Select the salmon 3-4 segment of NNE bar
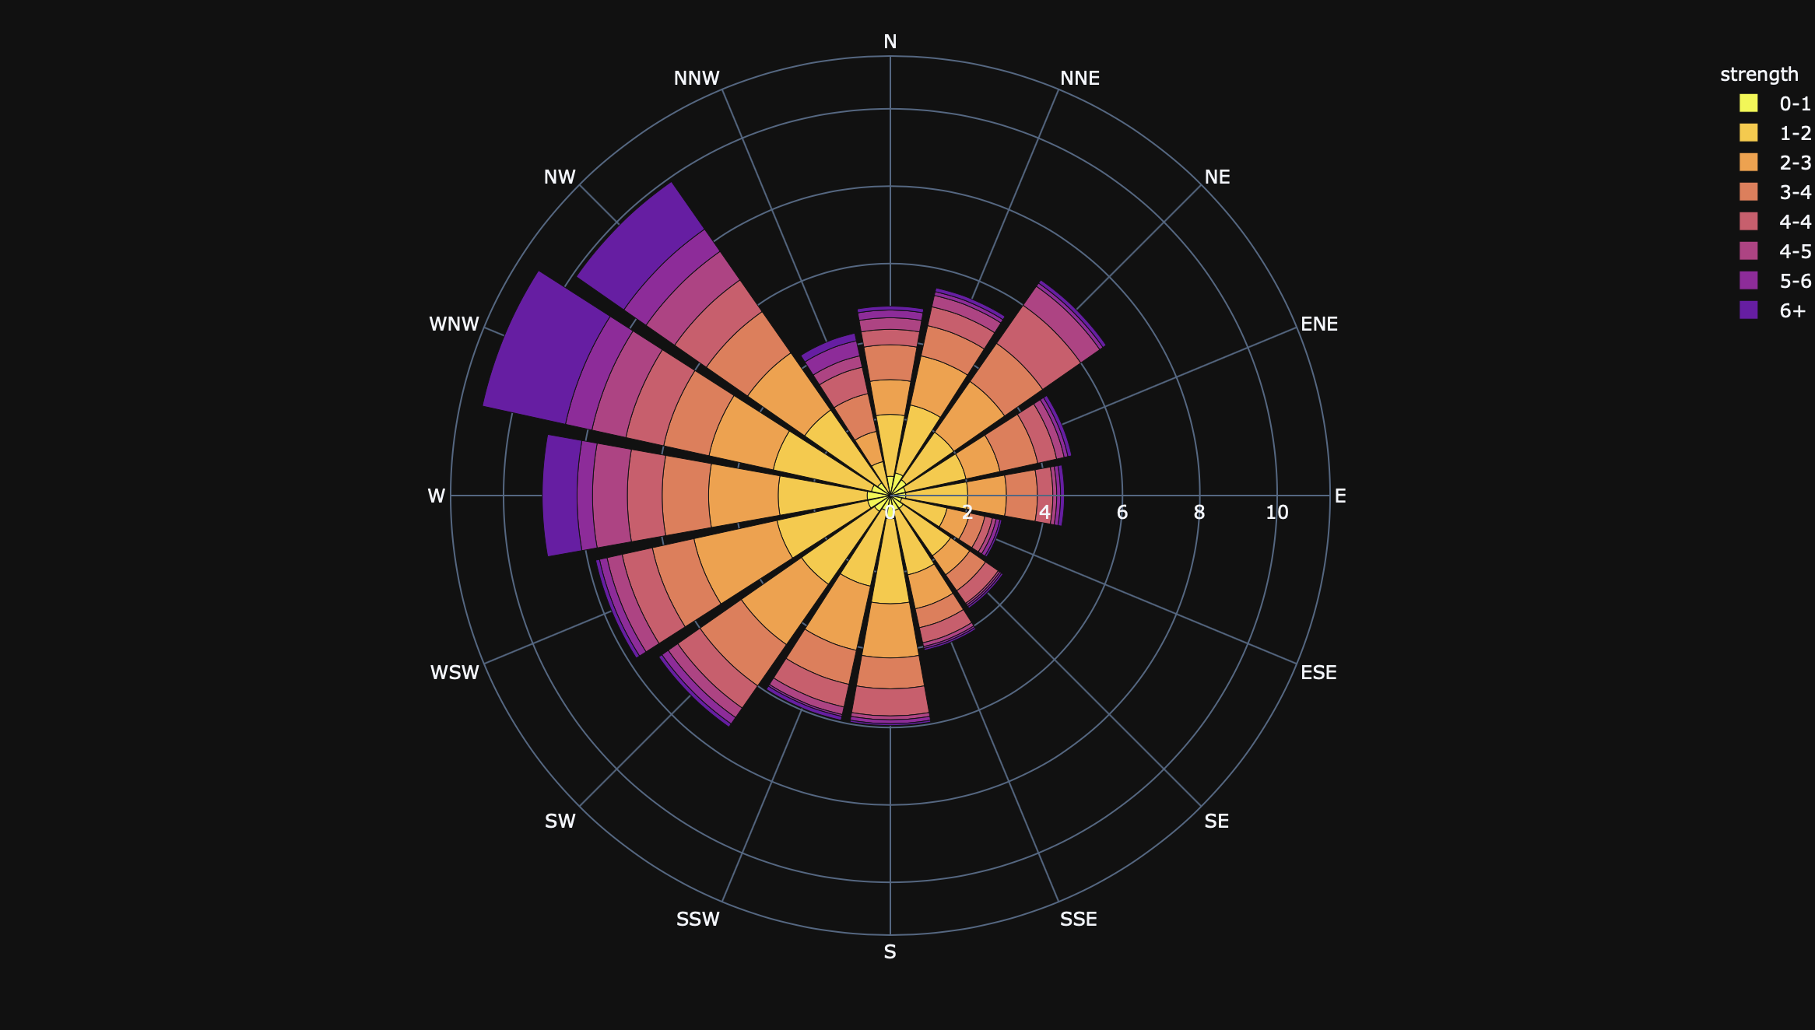 tap(959, 350)
